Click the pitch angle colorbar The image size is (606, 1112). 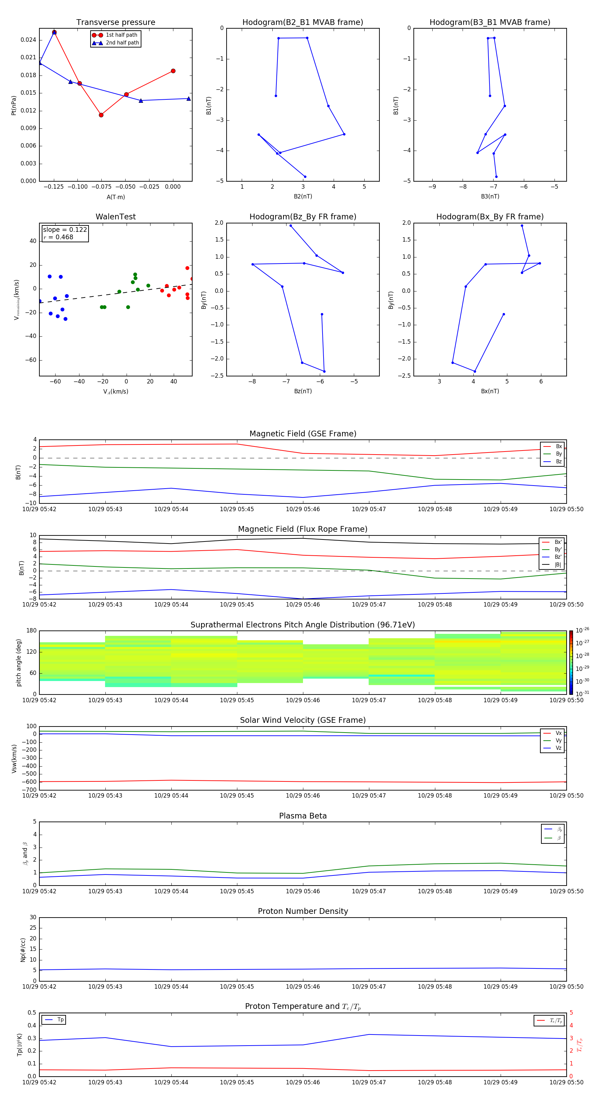point(571,662)
